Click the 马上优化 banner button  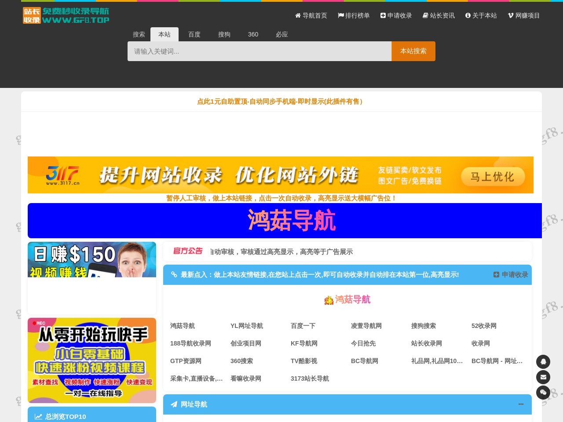click(492, 176)
